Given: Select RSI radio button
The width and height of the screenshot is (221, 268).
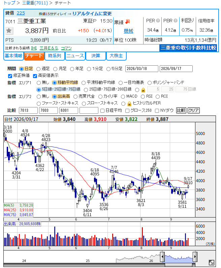Looking at the screenshot, I should (x=143, y=97).
